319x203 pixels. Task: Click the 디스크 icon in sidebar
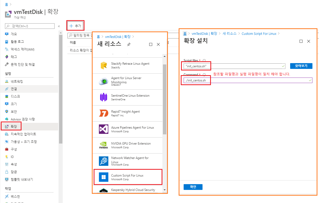tap(7, 96)
